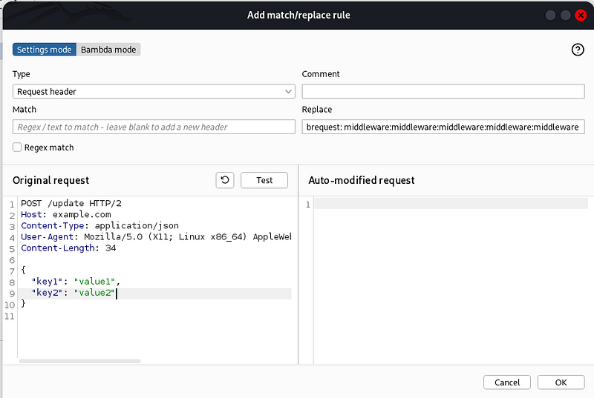The height and width of the screenshot is (398, 594).
Task: Click the "key1": "value1" JSON line
Action: pyautogui.click(x=76, y=282)
